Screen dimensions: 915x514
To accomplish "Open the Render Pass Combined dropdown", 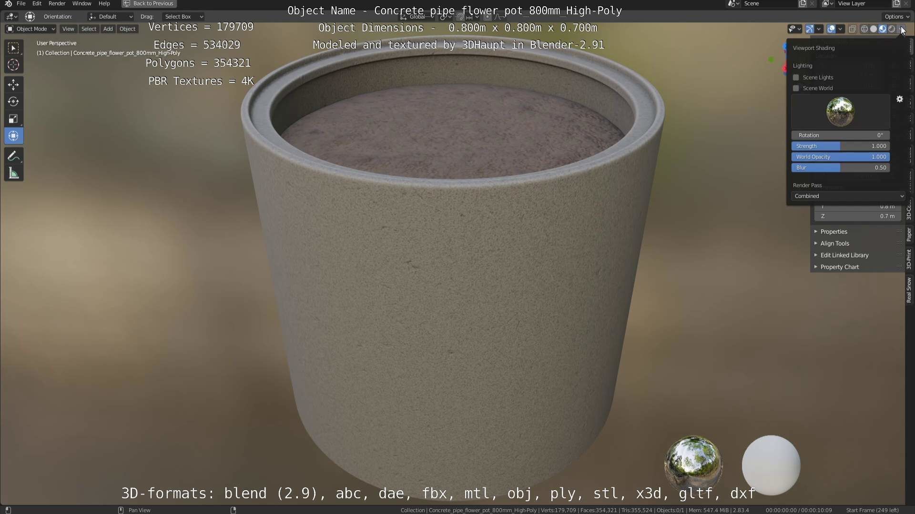I will point(848,196).
